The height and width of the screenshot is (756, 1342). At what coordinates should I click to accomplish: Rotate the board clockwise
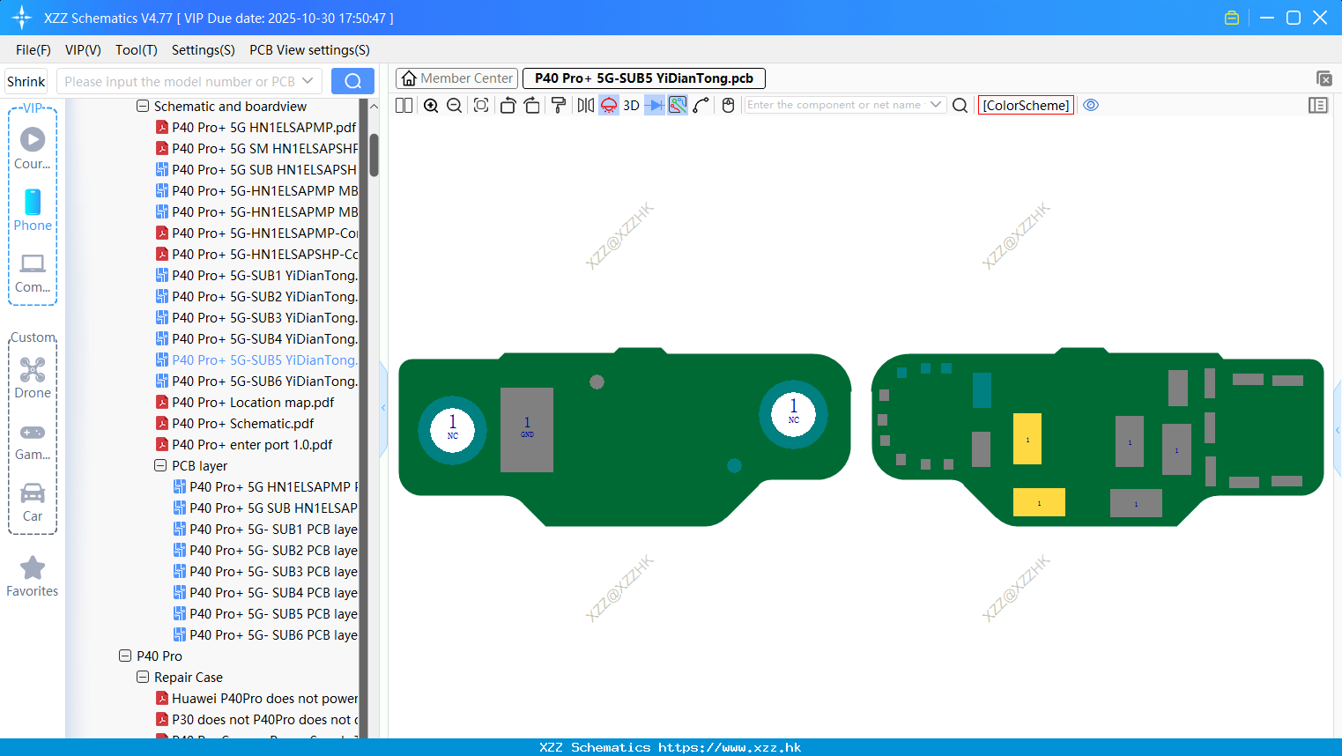[x=531, y=105]
